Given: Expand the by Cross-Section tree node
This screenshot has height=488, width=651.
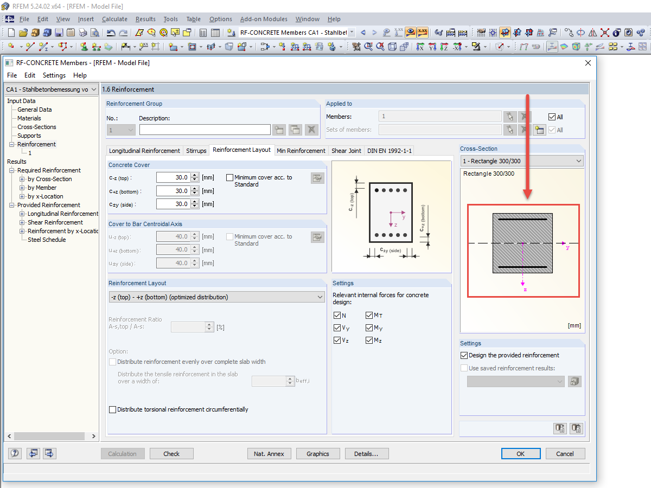Looking at the screenshot, I should 22,179.
